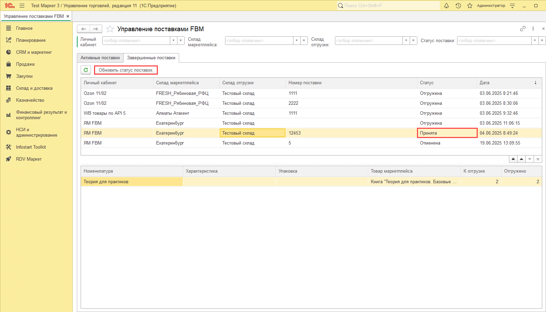This screenshot has height=312, width=546.
Task: Switch to the Активные поставки tab
Action: click(100, 58)
